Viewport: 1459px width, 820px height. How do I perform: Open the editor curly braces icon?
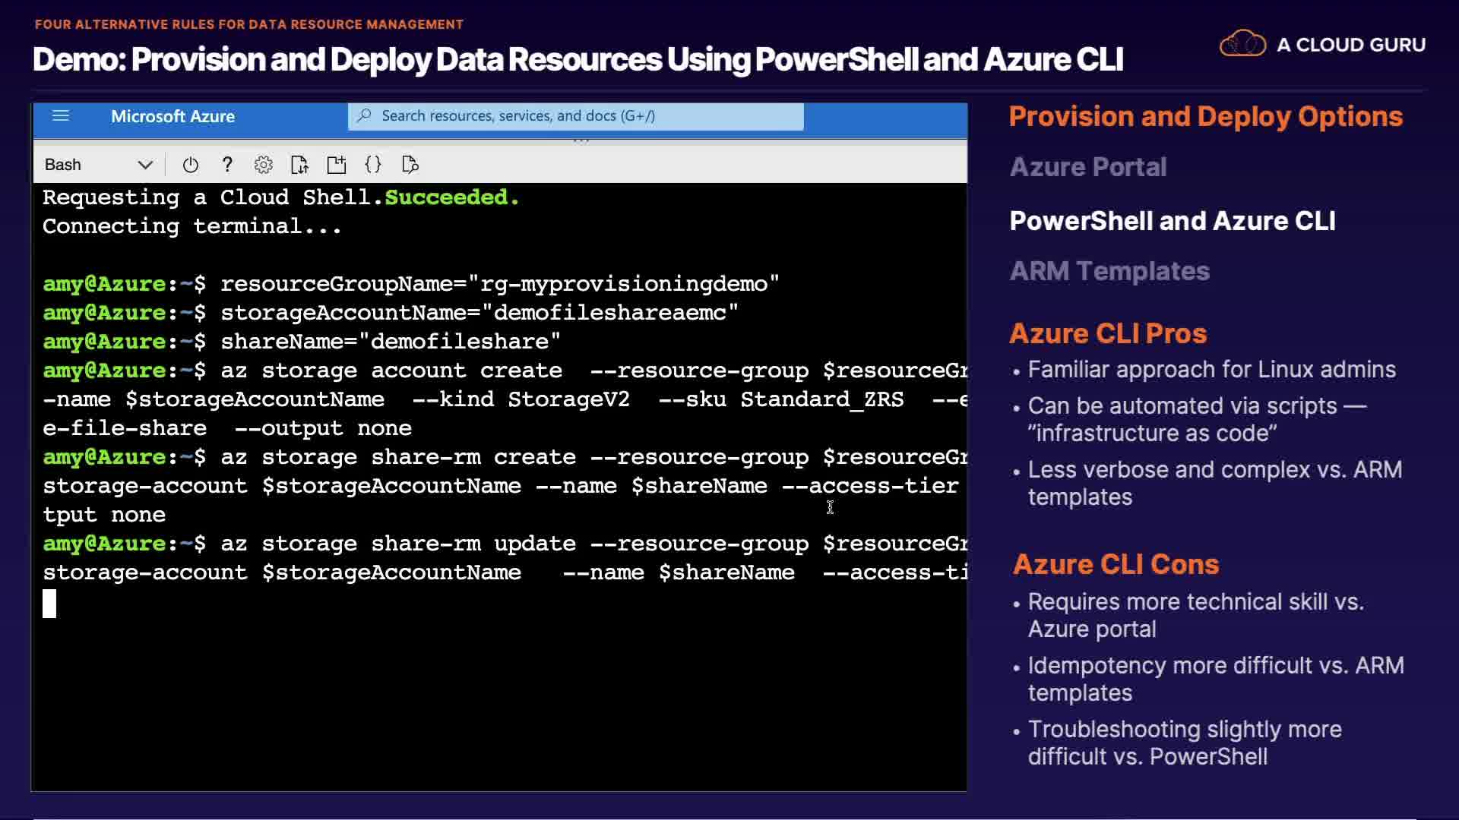(373, 165)
